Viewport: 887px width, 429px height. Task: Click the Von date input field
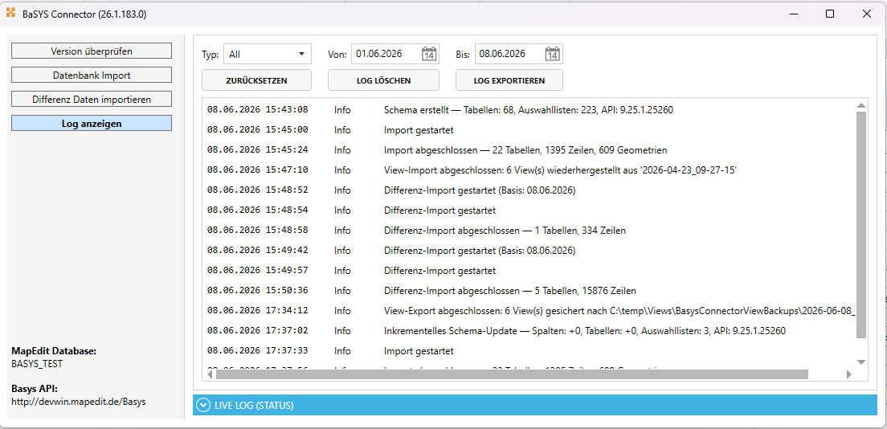tap(386, 55)
